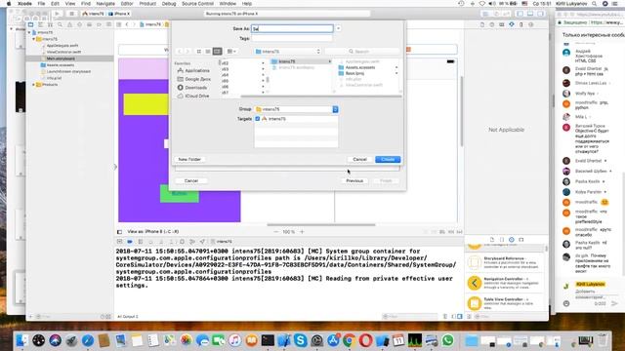Click the Stop button in Xcode toolbar
This screenshot has height=351, width=625.
tap(71, 14)
